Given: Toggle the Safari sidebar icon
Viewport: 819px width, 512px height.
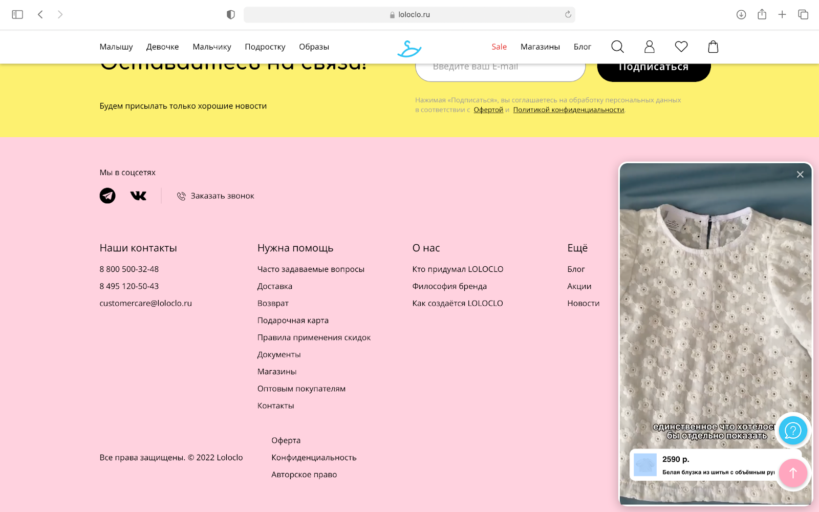Looking at the screenshot, I should pyautogui.click(x=17, y=15).
